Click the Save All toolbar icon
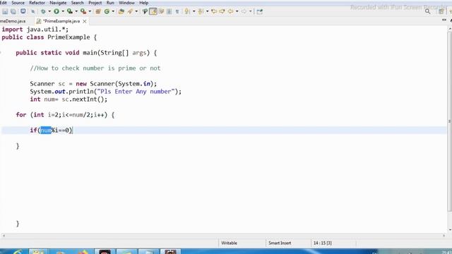Viewport: 452px width, 254px height. [13, 11]
